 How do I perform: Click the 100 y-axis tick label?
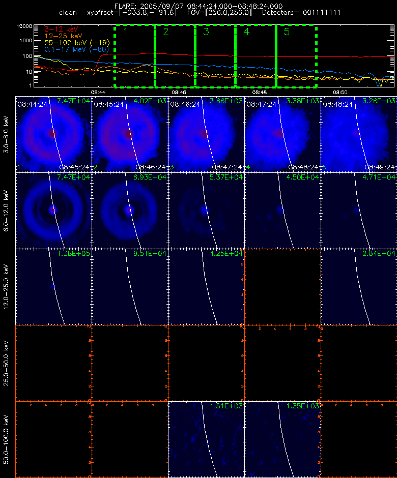point(27,56)
